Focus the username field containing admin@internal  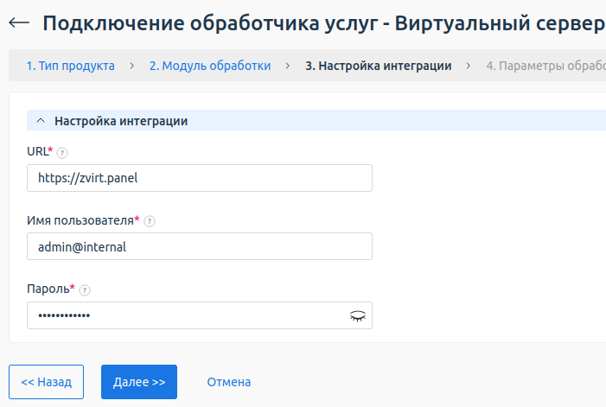[199, 246]
